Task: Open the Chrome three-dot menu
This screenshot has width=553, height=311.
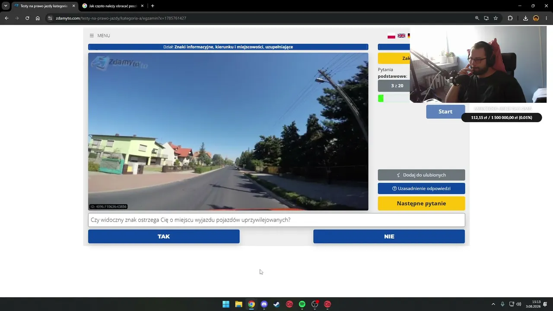Action: click(x=547, y=18)
